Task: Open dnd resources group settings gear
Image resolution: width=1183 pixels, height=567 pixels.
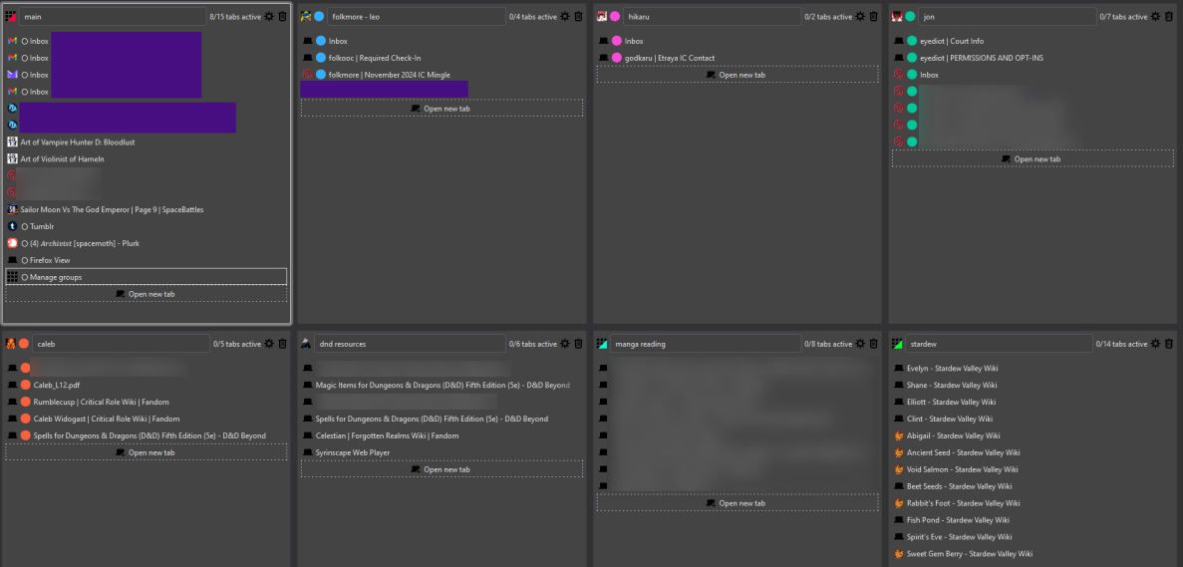Action: (x=565, y=344)
